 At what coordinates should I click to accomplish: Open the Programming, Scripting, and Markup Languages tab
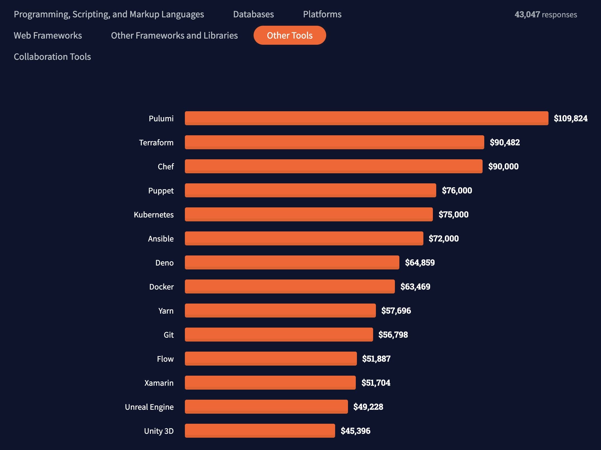pos(109,14)
